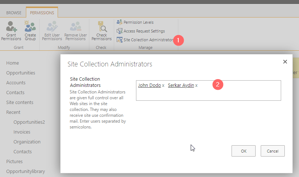Click the Grant Permissions icon
Screen dimensions: 299x177
[x=11, y=26]
